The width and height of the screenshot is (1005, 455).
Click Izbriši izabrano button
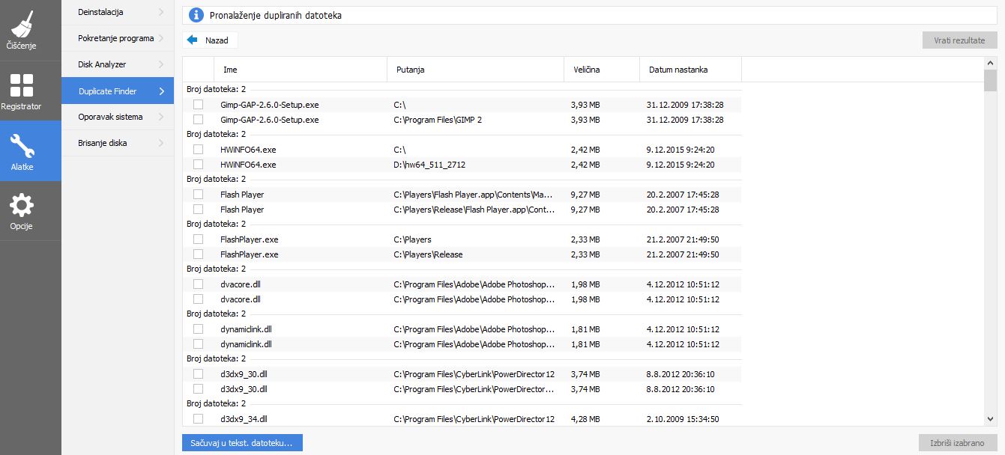[958, 443]
